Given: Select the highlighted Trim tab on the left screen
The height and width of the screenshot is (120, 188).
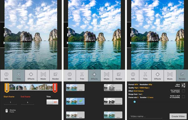Looking at the screenshot, I should 19,76.
